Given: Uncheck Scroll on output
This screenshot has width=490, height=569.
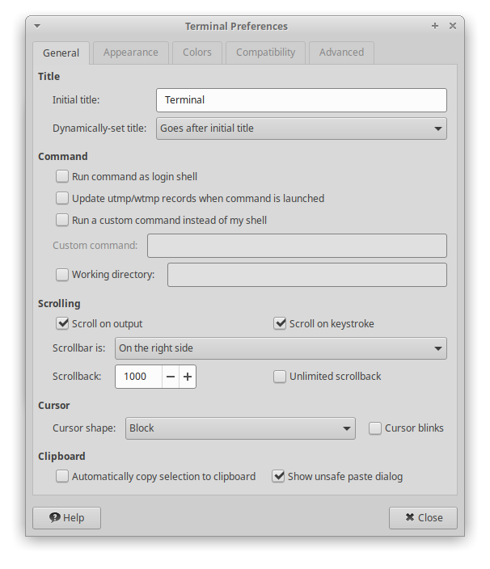Looking at the screenshot, I should tap(62, 323).
